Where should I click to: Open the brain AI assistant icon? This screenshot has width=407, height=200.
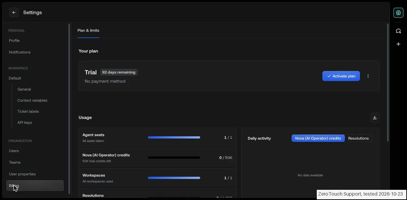coord(398,13)
